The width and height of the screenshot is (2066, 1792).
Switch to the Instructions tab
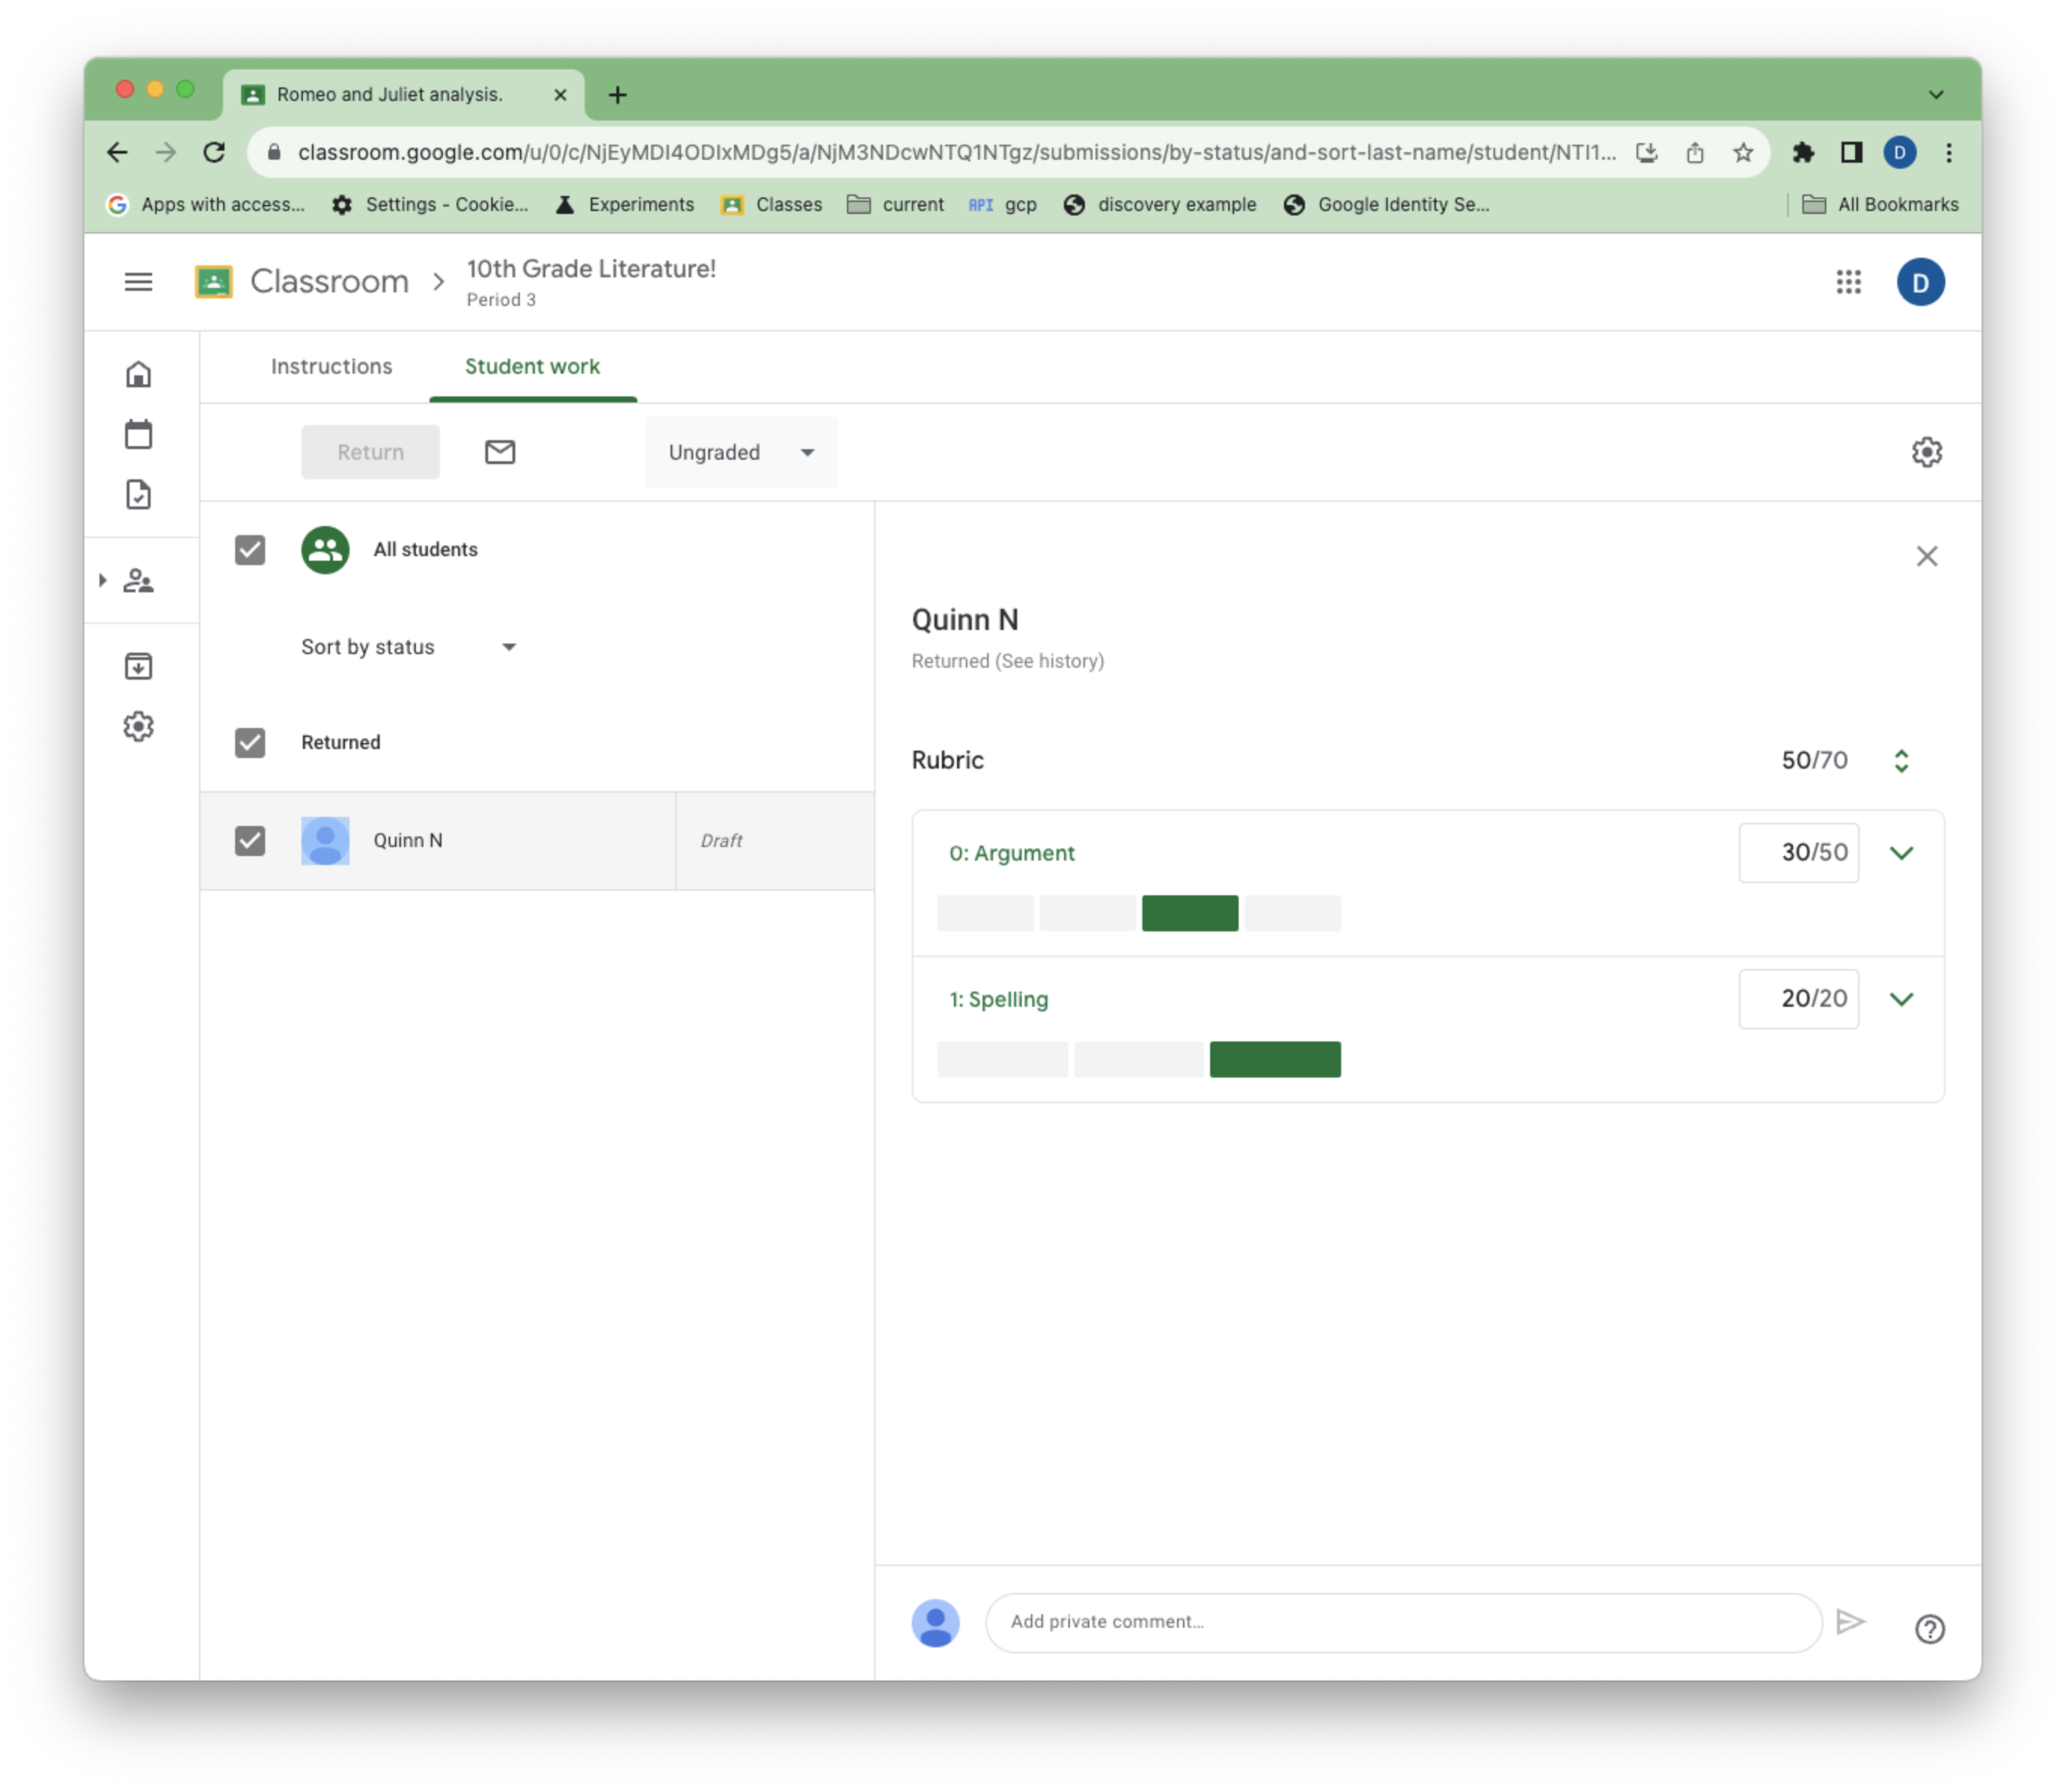tap(332, 365)
